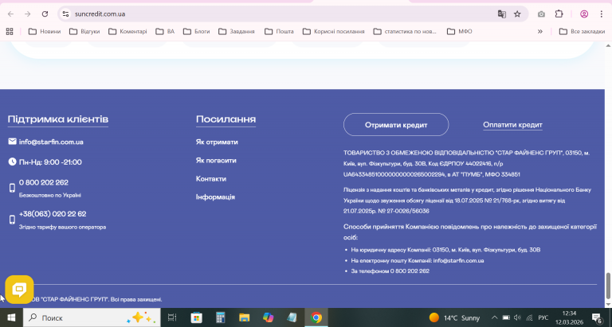
Task: Click phone number 0 800 202 262
Action: pyautogui.click(x=44, y=182)
